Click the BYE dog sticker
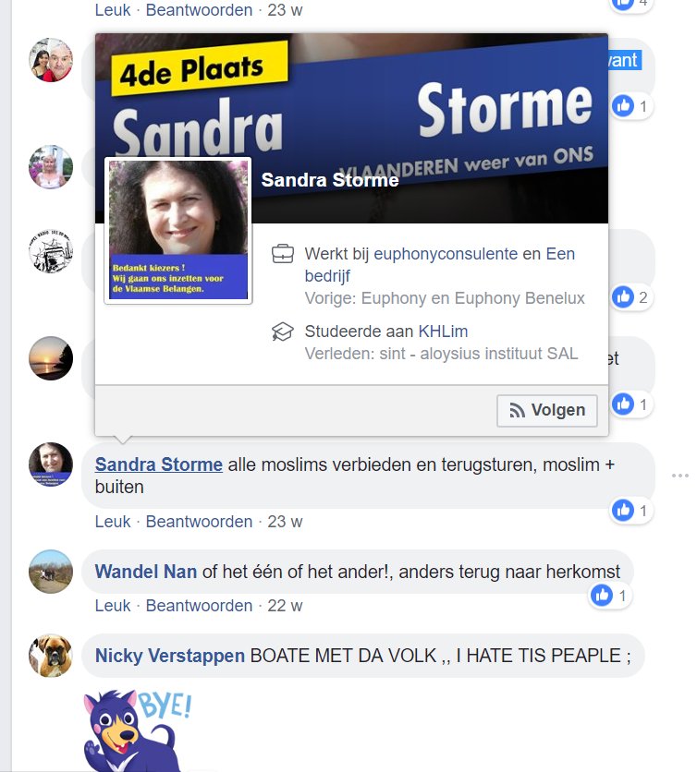 point(138,730)
